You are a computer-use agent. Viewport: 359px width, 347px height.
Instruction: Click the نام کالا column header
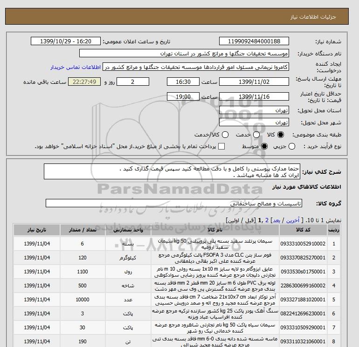point(215,230)
